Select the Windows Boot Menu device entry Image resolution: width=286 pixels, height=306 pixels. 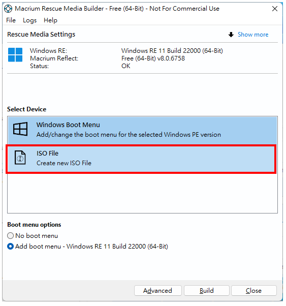(x=142, y=130)
